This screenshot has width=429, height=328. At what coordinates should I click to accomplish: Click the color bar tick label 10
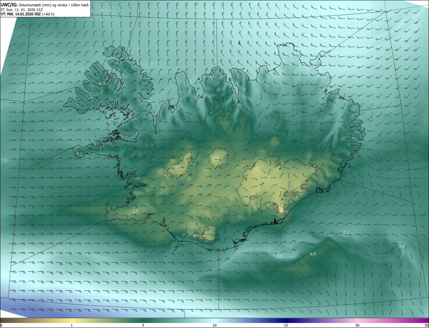(x=214, y=326)
